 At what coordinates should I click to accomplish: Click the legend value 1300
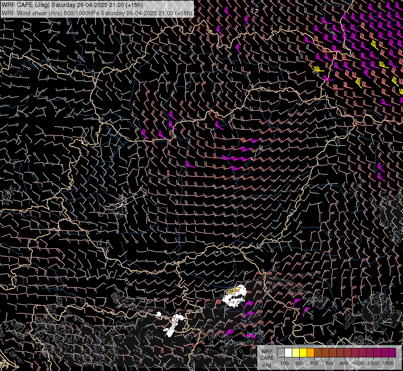(373, 363)
